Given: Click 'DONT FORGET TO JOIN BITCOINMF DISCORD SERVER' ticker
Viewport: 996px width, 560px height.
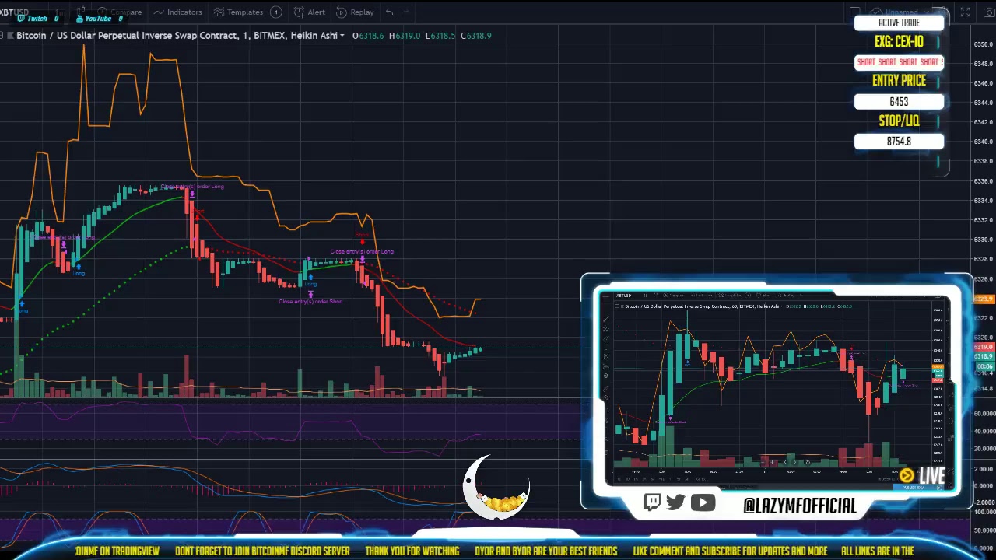Looking at the screenshot, I should (262, 551).
